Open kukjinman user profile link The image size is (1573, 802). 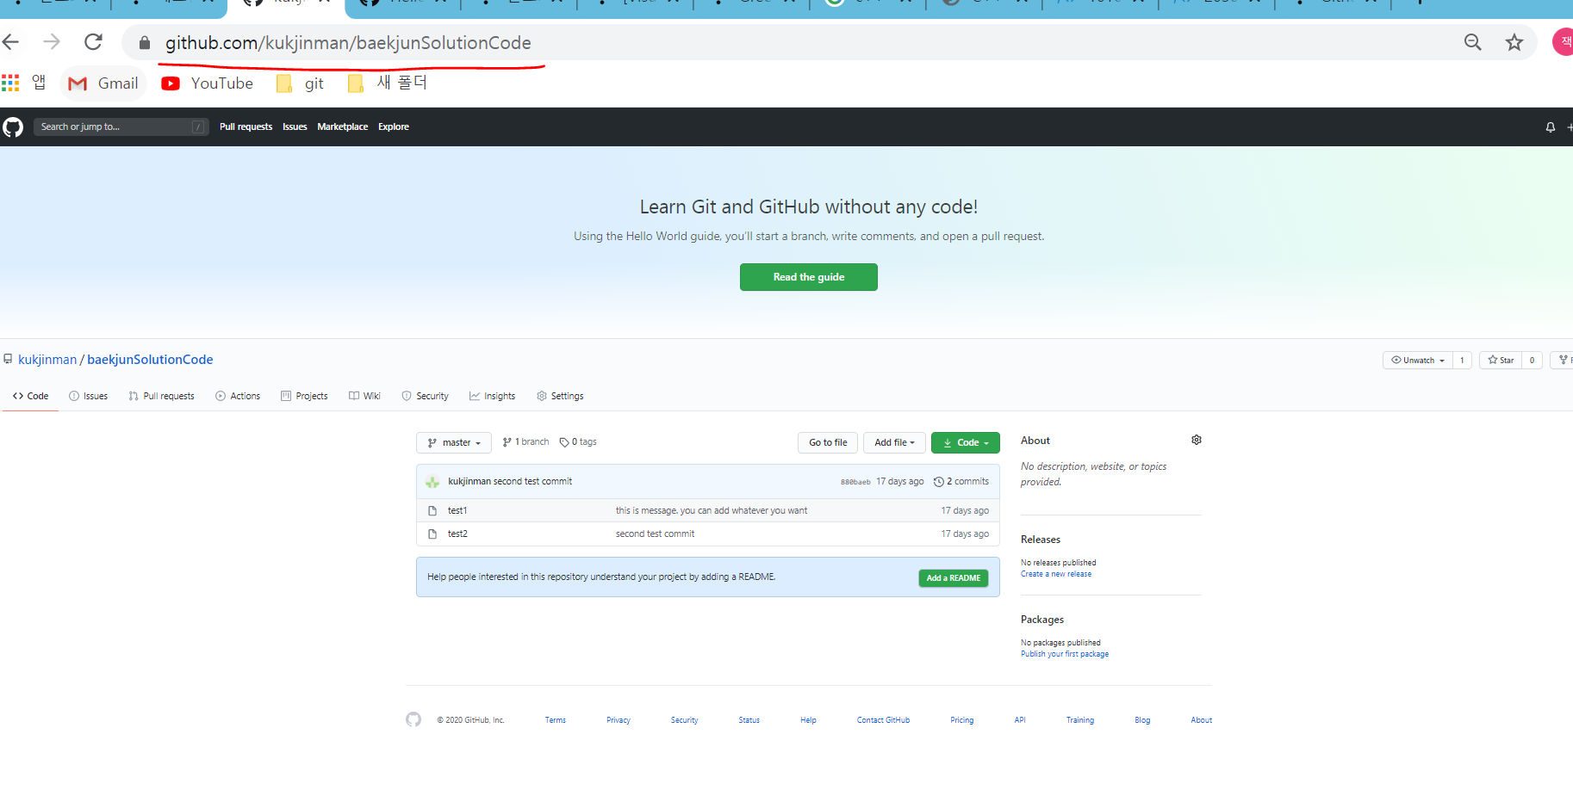click(47, 360)
